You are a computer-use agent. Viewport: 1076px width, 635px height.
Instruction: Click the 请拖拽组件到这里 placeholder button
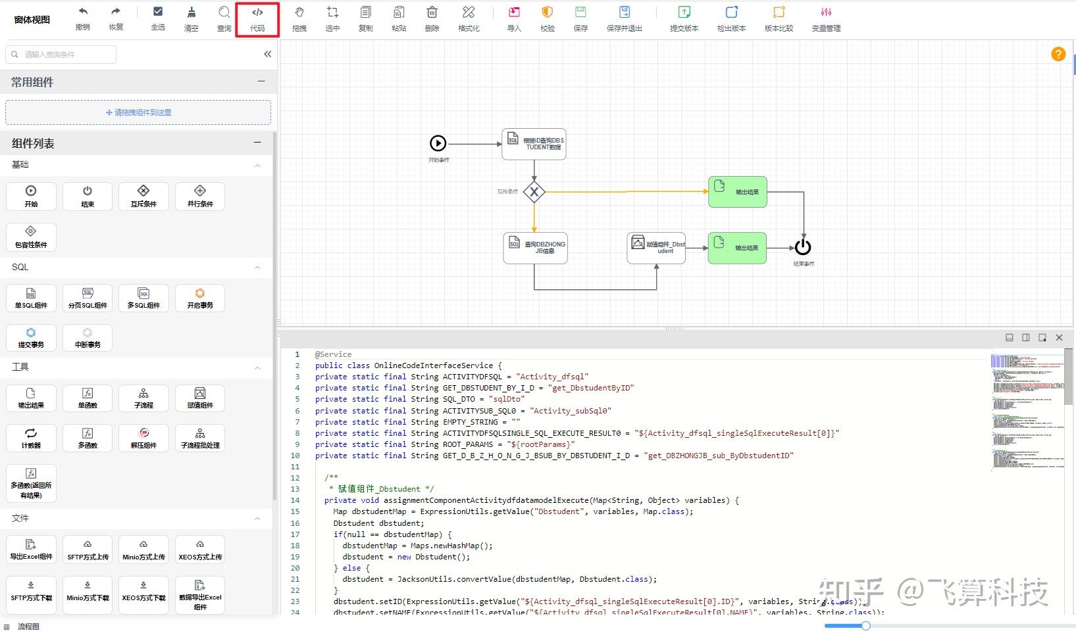click(x=138, y=112)
